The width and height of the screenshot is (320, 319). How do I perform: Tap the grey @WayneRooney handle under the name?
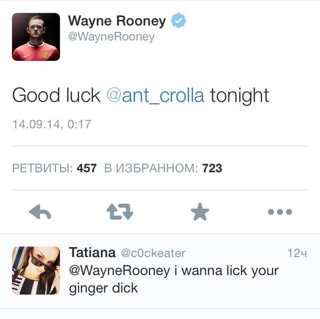[x=111, y=37]
